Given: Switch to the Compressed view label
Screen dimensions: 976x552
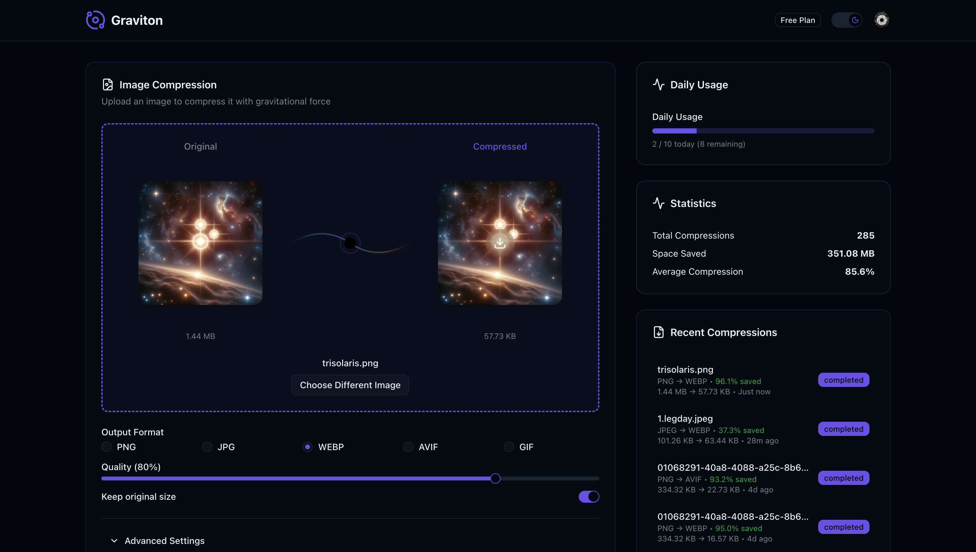Looking at the screenshot, I should point(500,146).
